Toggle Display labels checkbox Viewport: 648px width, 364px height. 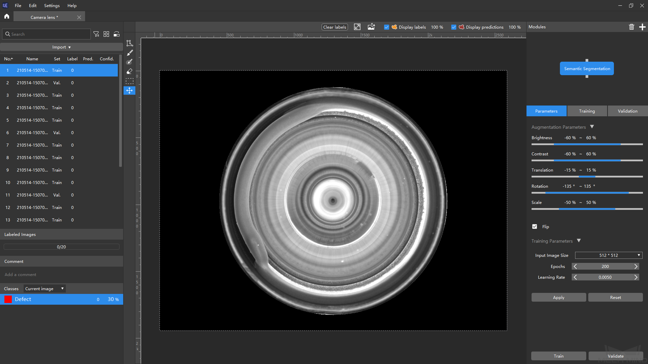[x=386, y=27]
